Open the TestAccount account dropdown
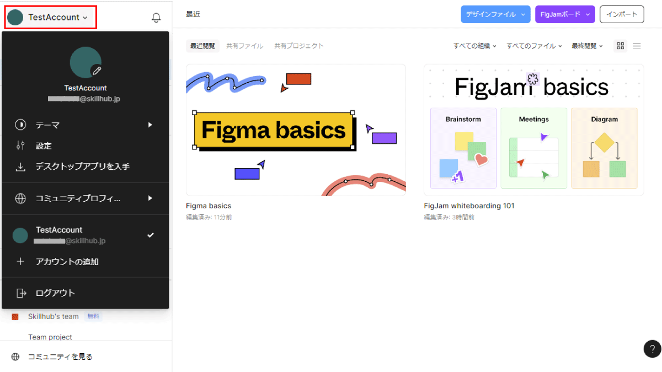 coord(51,17)
